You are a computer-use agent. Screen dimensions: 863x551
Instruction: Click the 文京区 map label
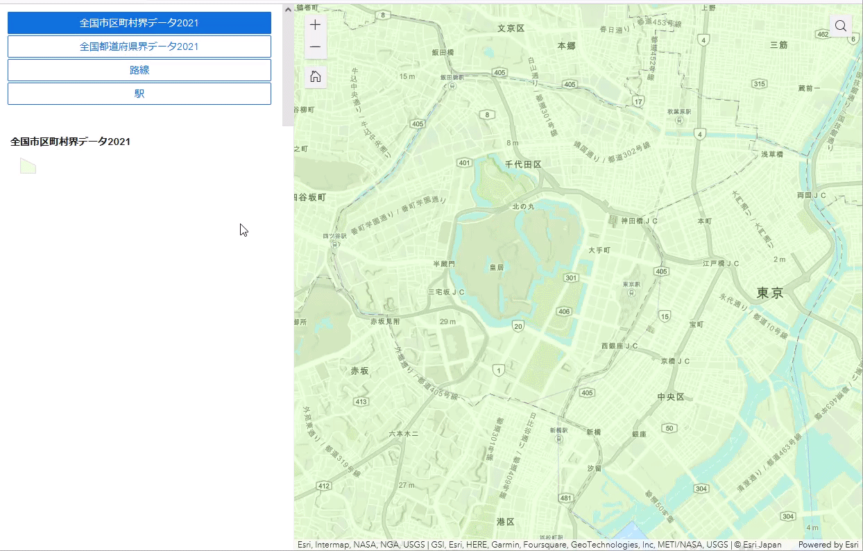(x=511, y=28)
